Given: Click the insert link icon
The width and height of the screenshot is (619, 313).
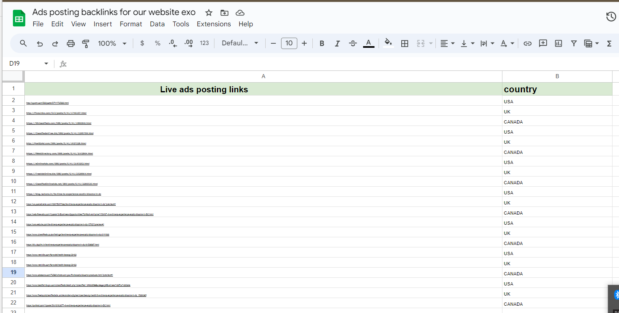Looking at the screenshot, I should pos(527,43).
